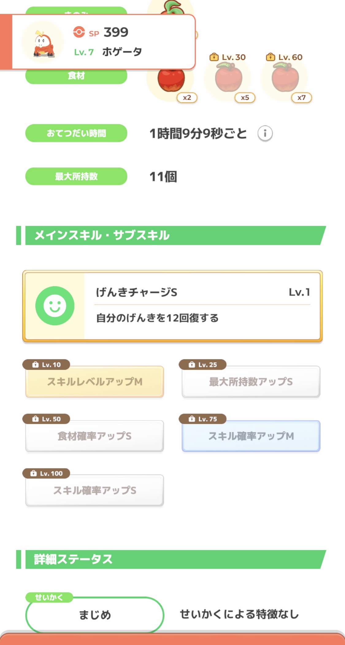Tap the locked Lv. 30 apple ingredient
The height and width of the screenshot is (645, 345).
(x=228, y=78)
